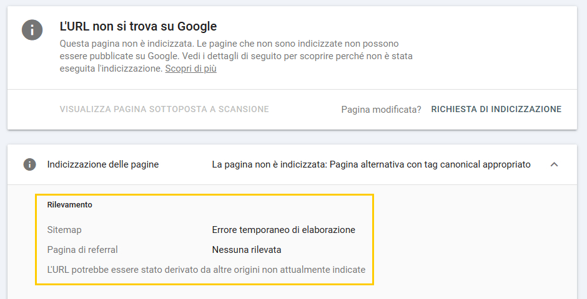Click the L'URL non si trova su Google heading
Screen dimensions: 587x299
click(138, 26)
